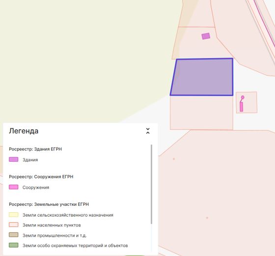Collapse the Легенда panel with the chevron icon
Screen dimensions: 275x256
pos(148,131)
